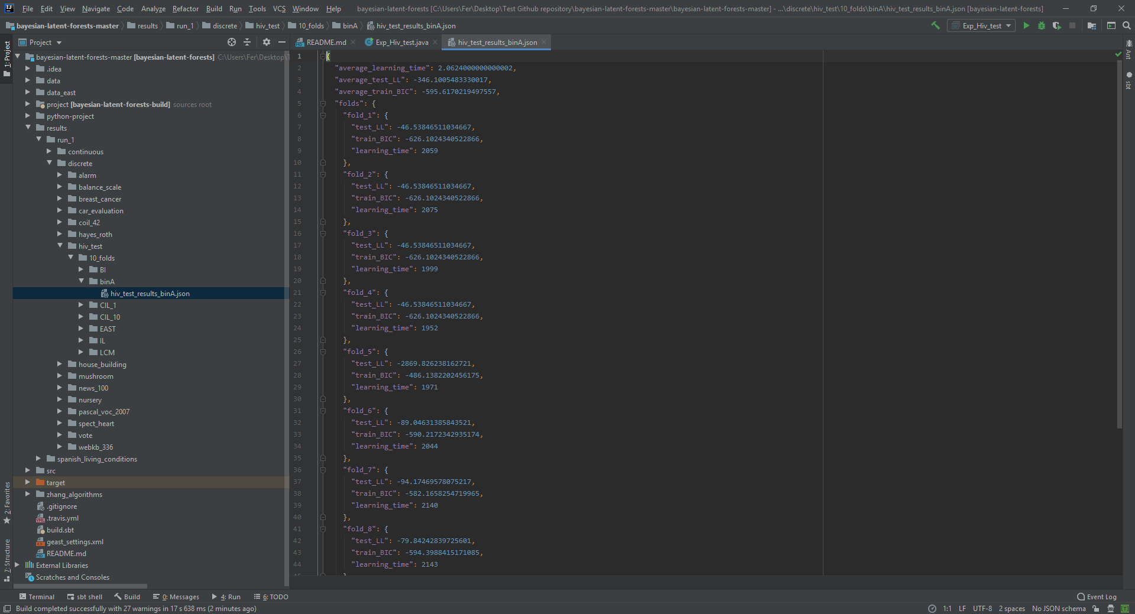
Task: Expand the CIL_1 folder
Action: [x=81, y=305]
